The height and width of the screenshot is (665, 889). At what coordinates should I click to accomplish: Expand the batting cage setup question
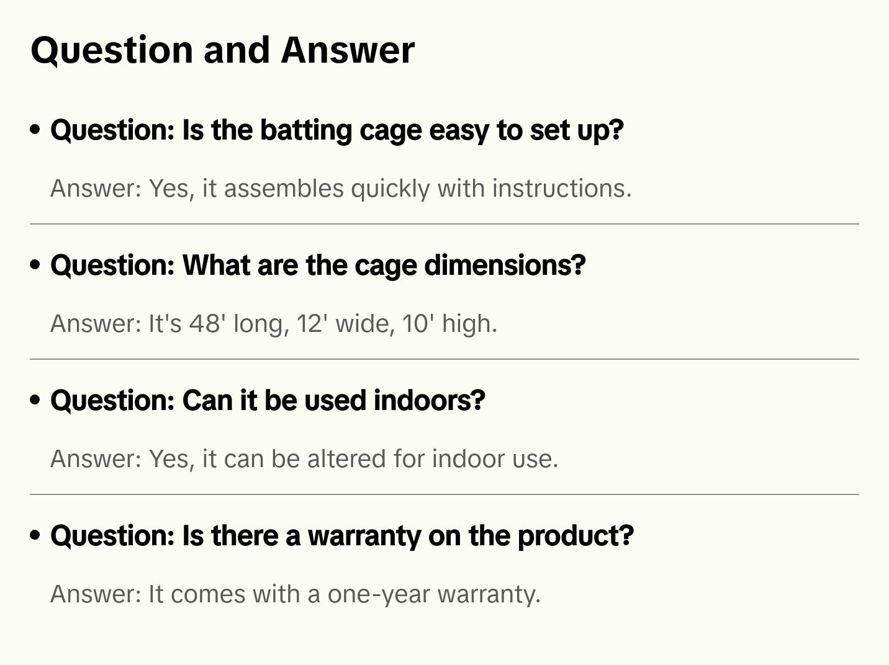(336, 130)
